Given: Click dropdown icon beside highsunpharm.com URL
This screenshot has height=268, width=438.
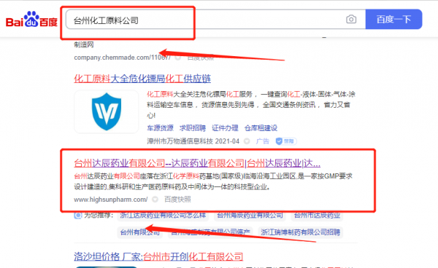Looking at the screenshot, I should pyautogui.click(x=155, y=200).
